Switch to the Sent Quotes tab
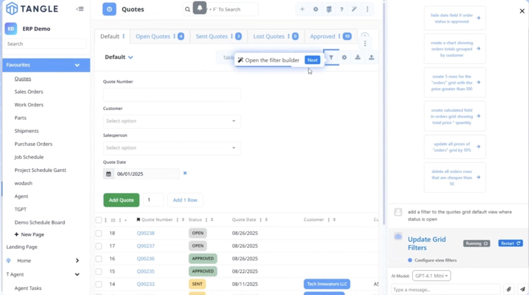Screen dimensions: 529x295 click(212, 36)
